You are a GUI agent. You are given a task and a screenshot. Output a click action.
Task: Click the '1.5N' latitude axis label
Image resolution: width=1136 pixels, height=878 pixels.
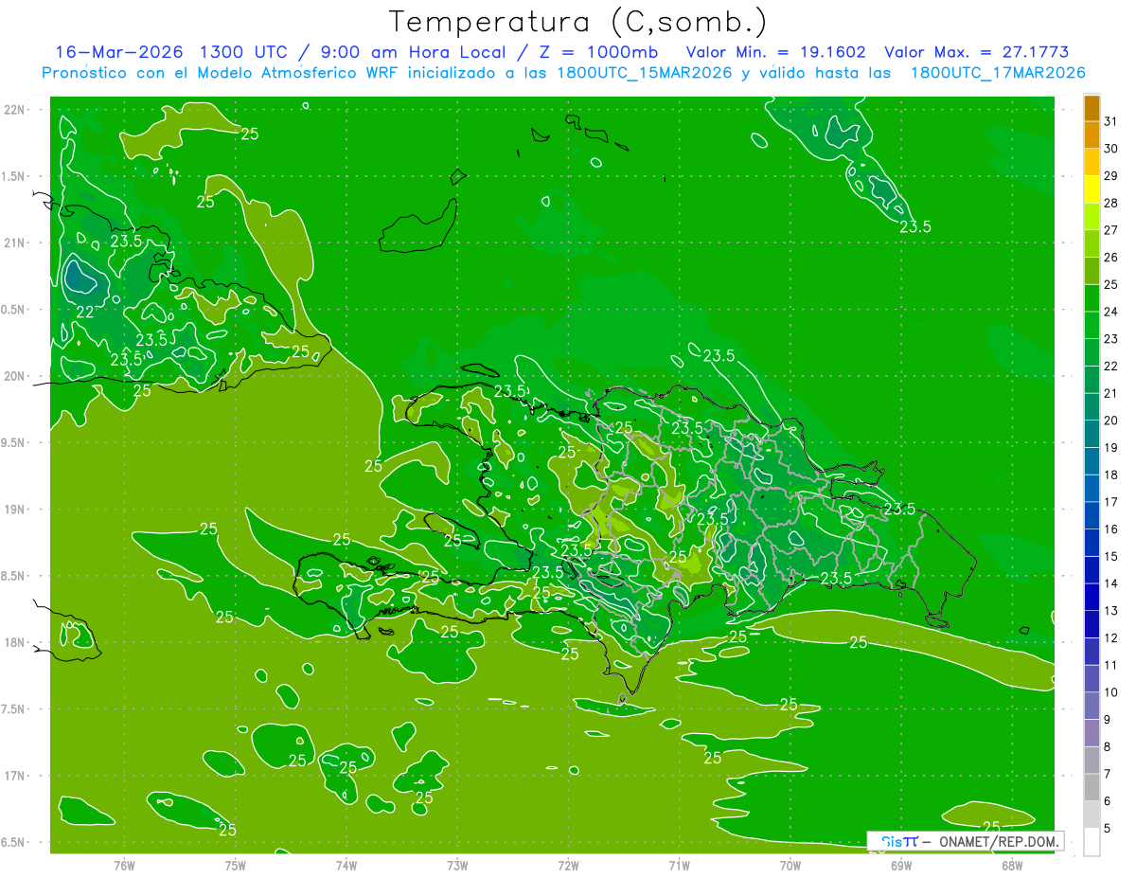13,176
